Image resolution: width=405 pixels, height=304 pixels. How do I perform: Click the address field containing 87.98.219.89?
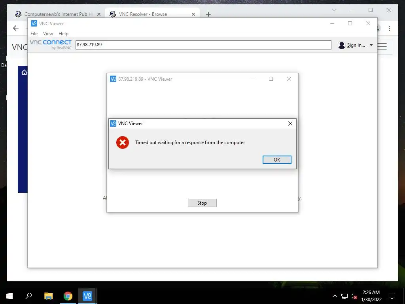click(x=203, y=45)
